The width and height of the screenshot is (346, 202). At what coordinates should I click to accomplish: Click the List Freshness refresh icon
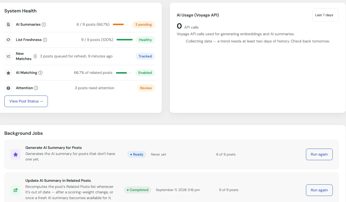(x=8, y=40)
